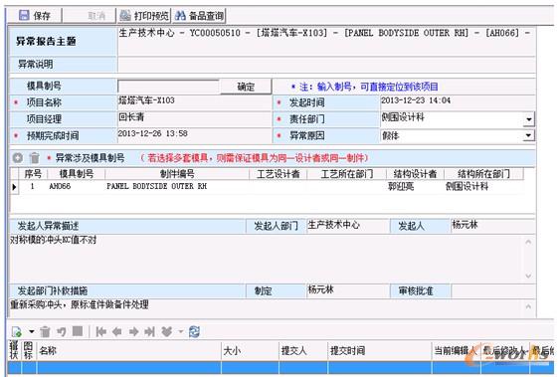Click the trash icon beside 异常涉及模具制号
This screenshot has width=559, height=377.
pos(34,157)
